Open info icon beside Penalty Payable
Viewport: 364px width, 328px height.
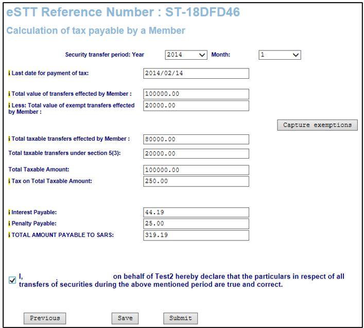9,223
